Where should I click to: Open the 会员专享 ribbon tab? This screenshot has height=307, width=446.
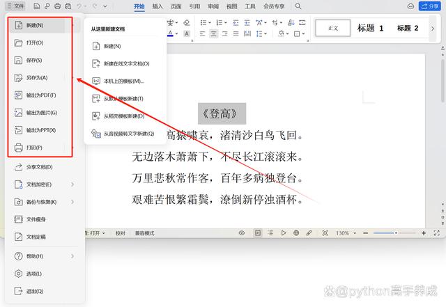tap(274, 6)
